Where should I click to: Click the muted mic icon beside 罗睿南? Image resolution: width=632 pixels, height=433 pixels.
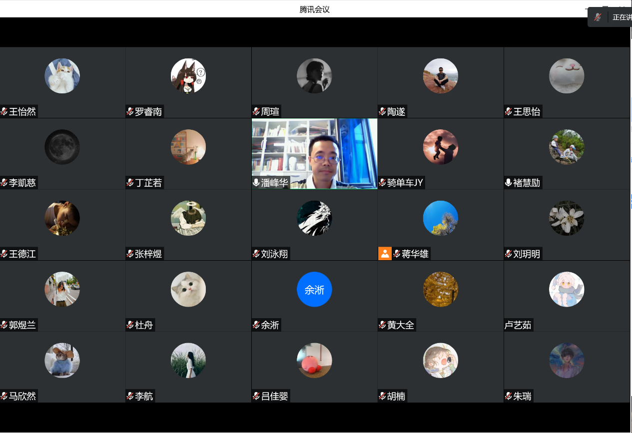pos(130,112)
